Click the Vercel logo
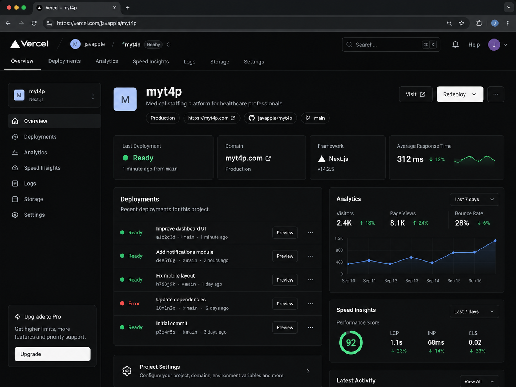 point(29,44)
